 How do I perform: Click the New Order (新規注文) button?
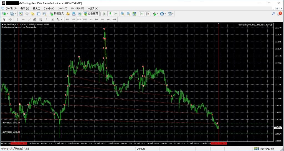coord(57,14)
